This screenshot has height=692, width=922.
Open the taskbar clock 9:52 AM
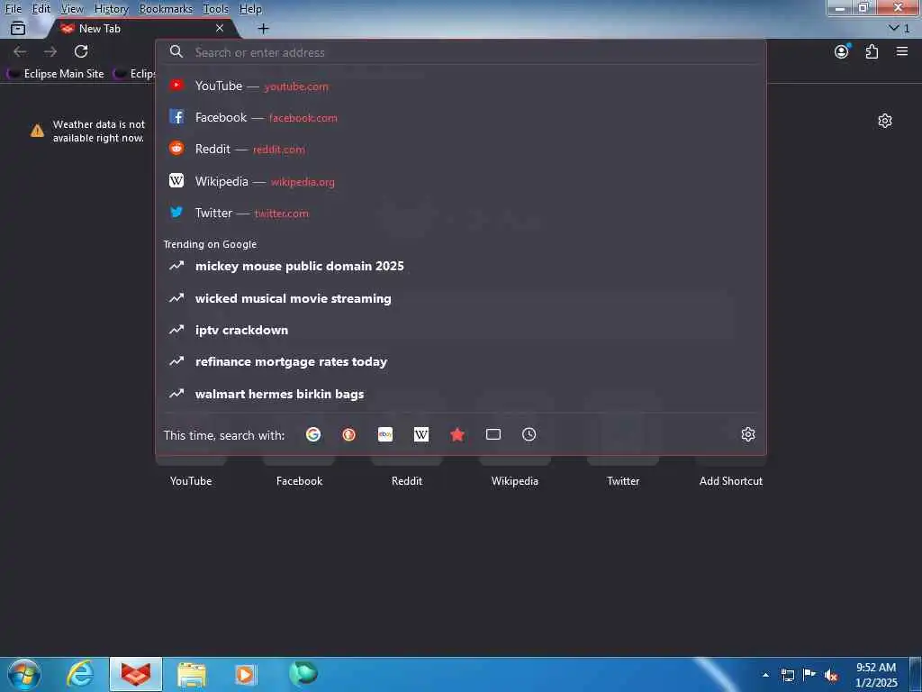click(x=876, y=675)
